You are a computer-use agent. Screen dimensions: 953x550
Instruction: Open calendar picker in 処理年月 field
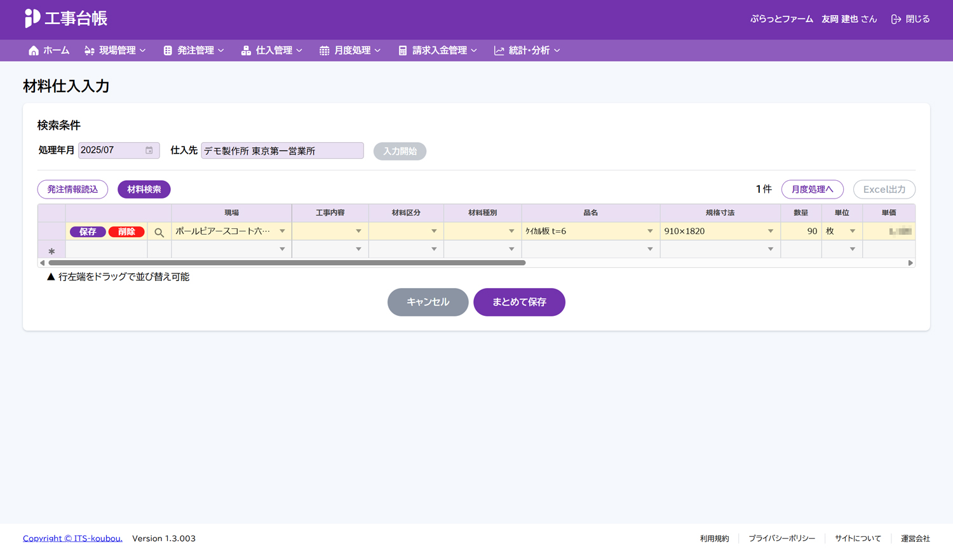(x=149, y=150)
